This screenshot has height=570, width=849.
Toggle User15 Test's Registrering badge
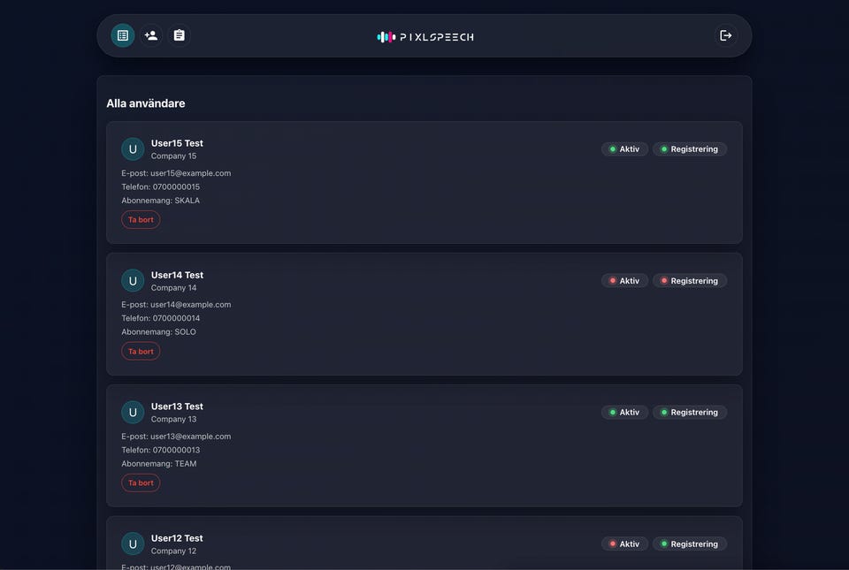690,149
